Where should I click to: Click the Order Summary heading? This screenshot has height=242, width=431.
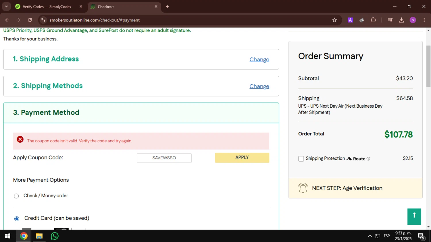click(x=331, y=56)
